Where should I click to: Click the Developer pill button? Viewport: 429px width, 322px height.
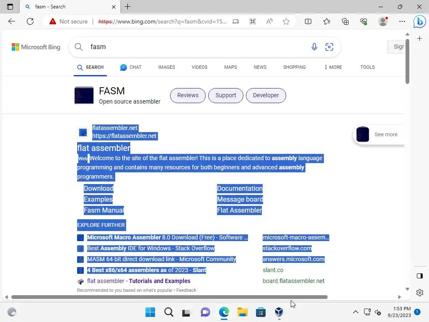266,95
